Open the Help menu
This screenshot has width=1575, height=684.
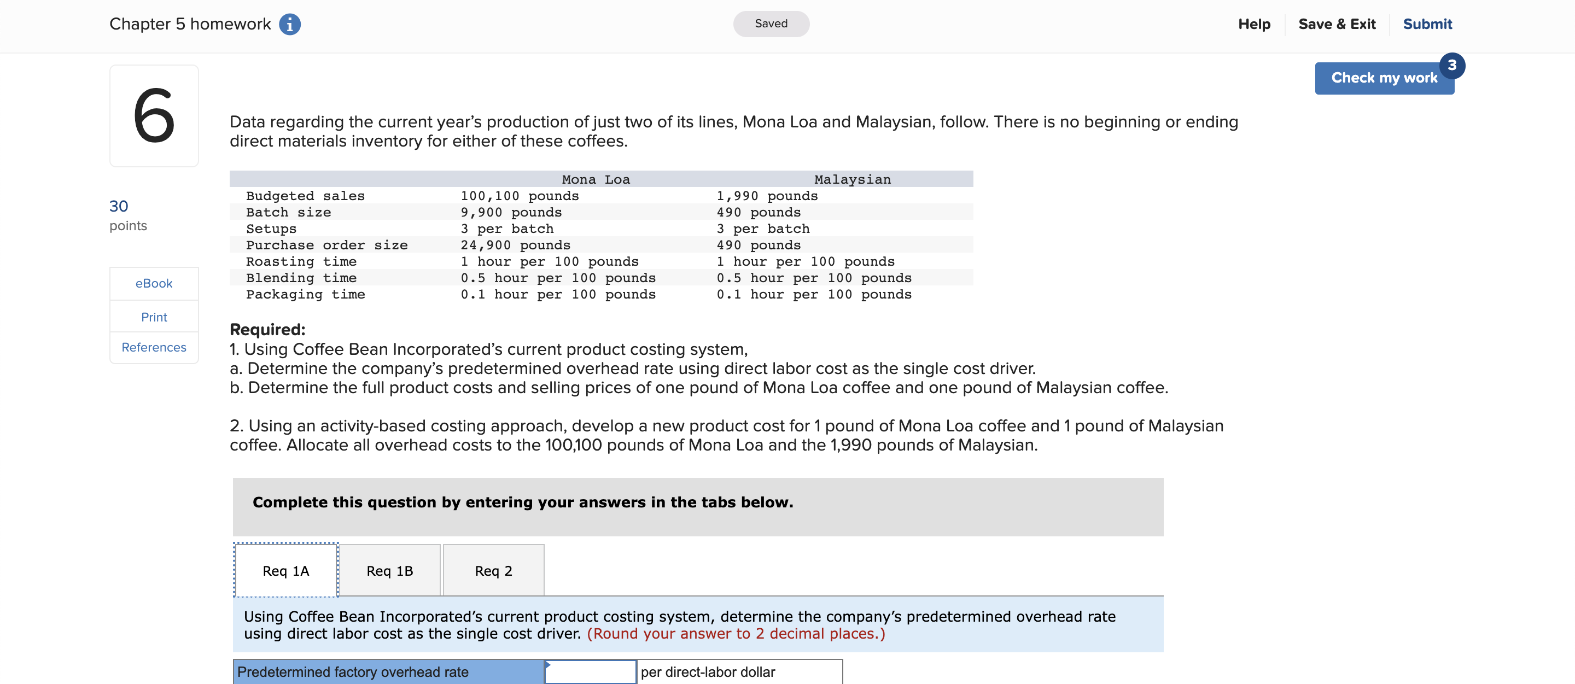click(x=1254, y=24)
